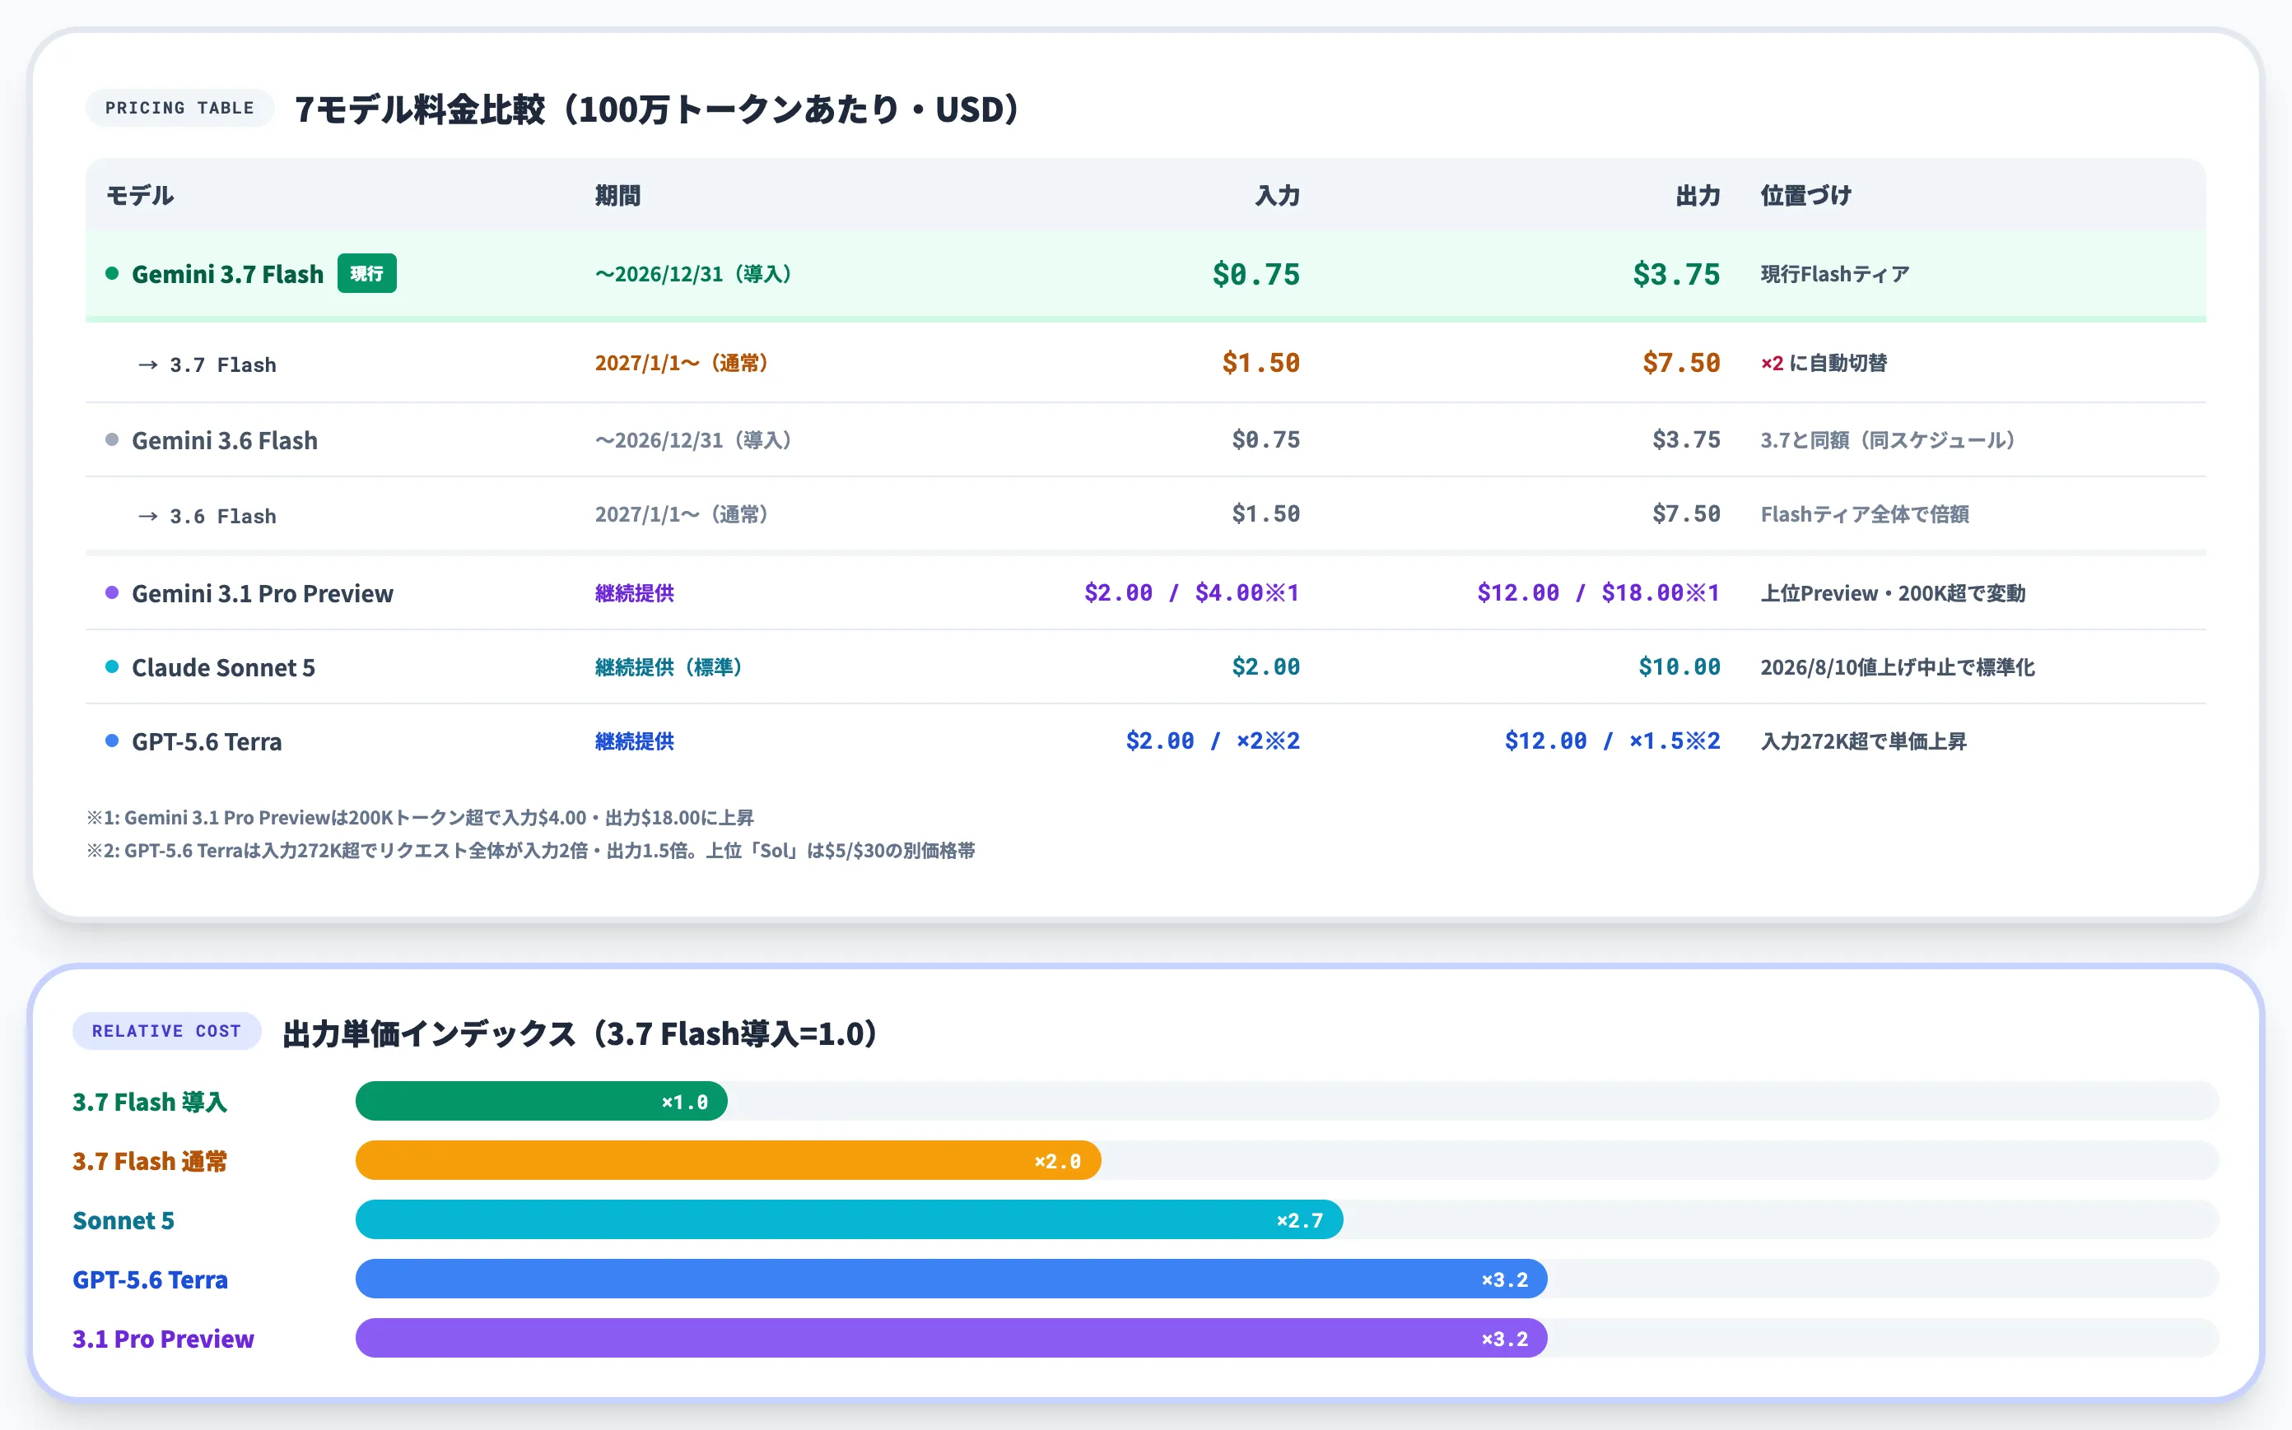Click the cyan ×2.7 bar
The height and width of the screenshot is (1430, 2292).
[849, 1220]
